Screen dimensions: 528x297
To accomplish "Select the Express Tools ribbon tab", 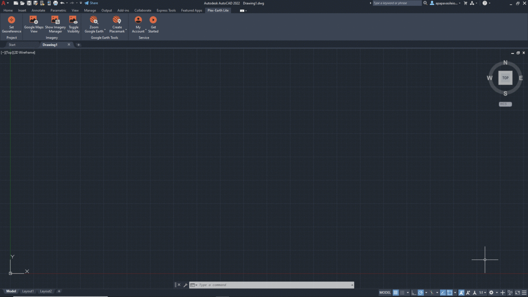I will pos(166,10).
